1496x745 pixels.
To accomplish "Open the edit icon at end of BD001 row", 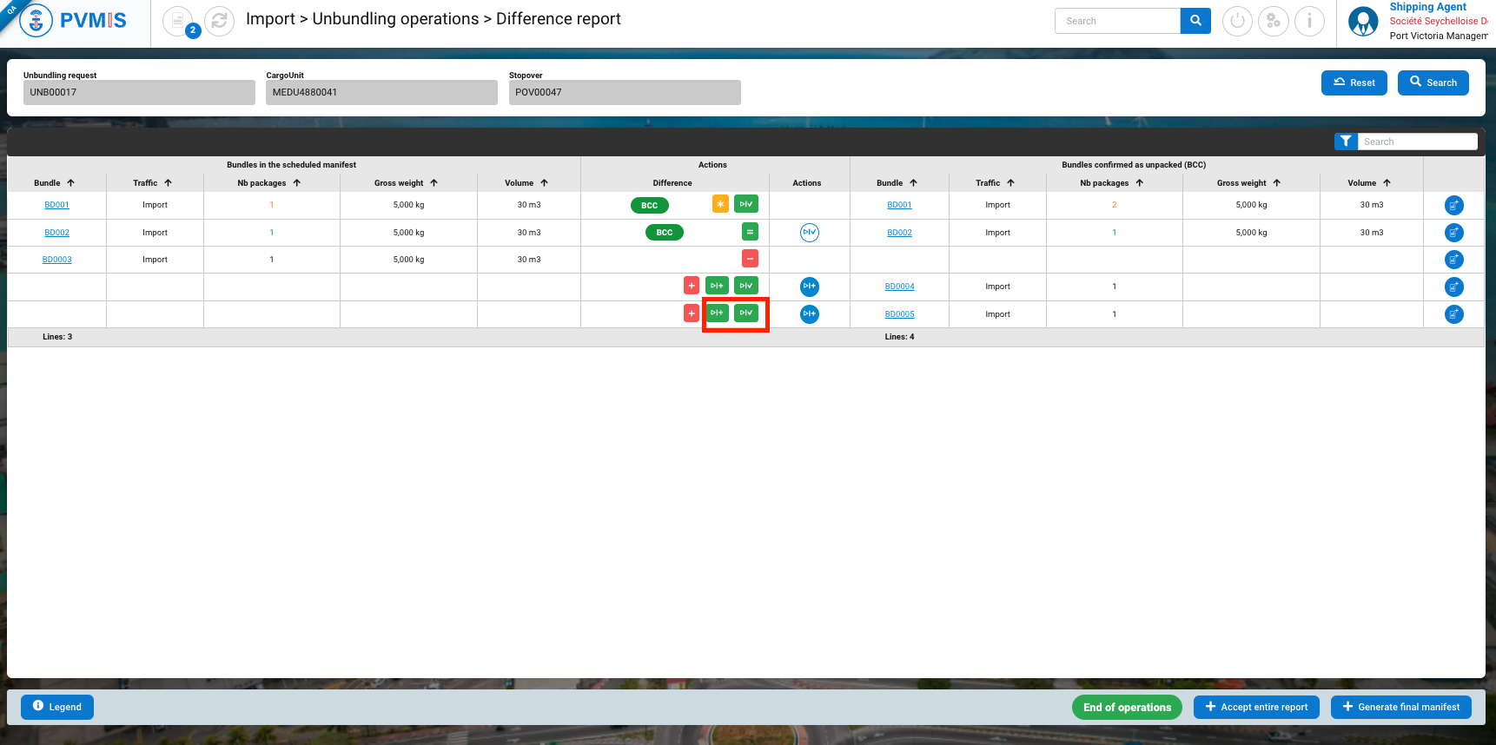I will [1453, 205].
